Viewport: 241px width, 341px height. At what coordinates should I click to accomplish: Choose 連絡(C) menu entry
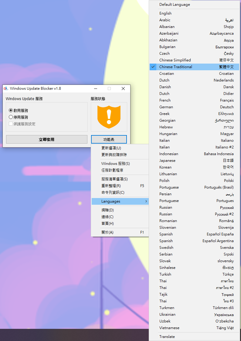[x=120, y=217]
